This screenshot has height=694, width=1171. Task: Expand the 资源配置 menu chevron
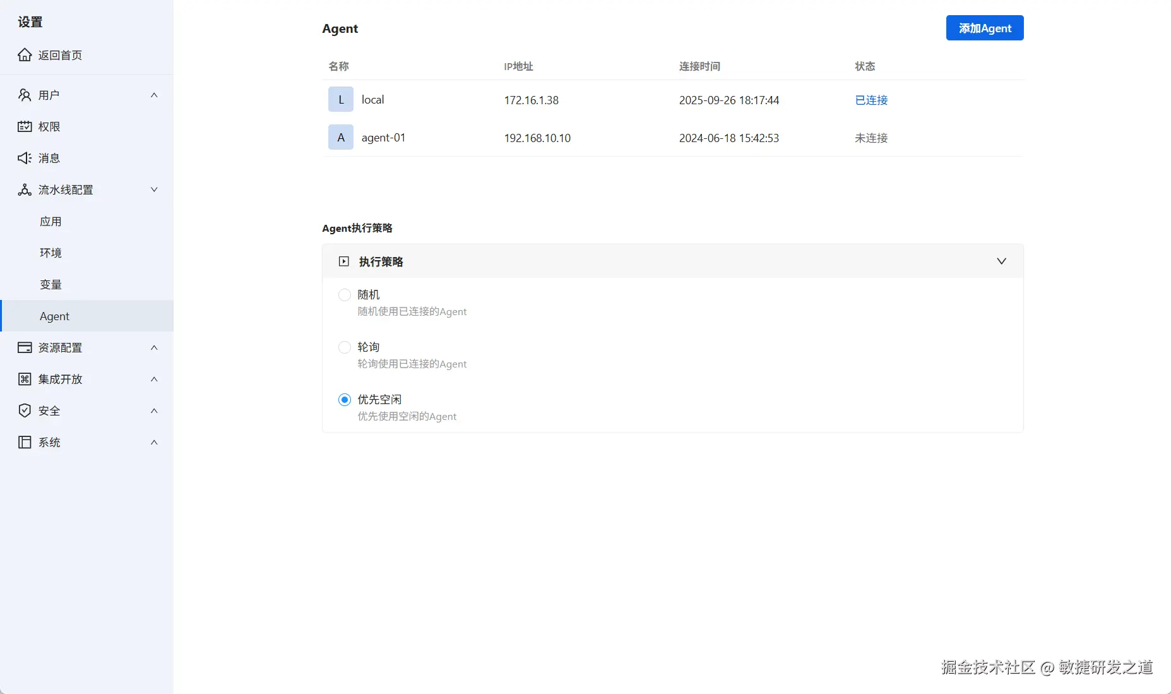154,347
